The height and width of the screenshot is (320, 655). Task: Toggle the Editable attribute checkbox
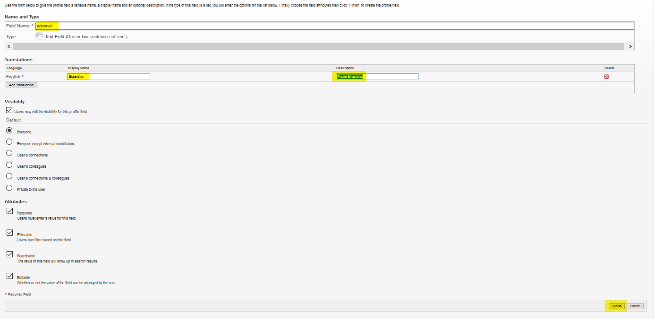[9, 276]
